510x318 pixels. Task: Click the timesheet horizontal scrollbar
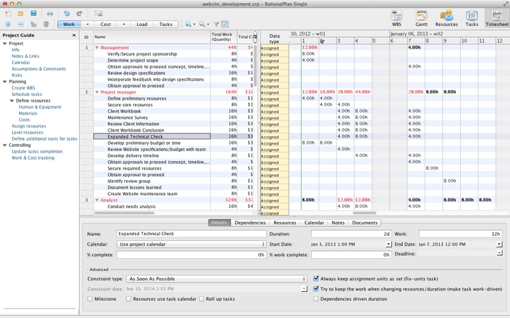(363, 213)
